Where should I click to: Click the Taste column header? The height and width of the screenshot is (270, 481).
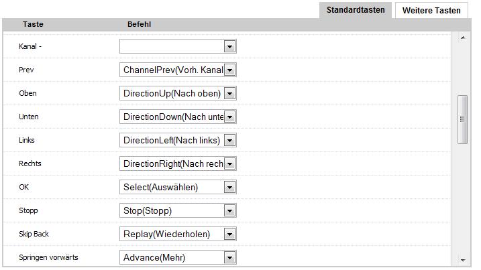tap(33, 24)
